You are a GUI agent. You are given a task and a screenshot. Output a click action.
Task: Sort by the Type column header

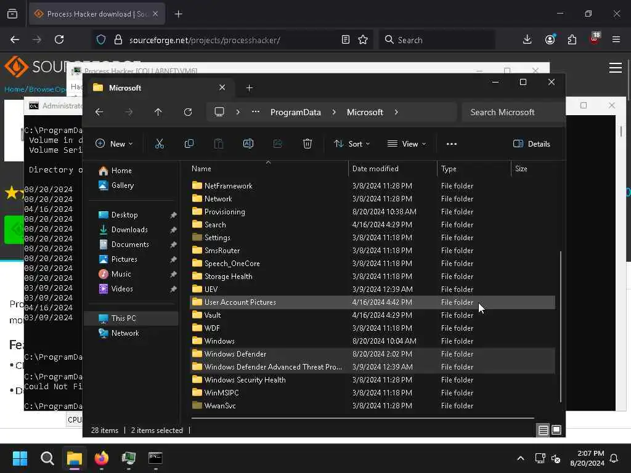click(x=474, y=169)
